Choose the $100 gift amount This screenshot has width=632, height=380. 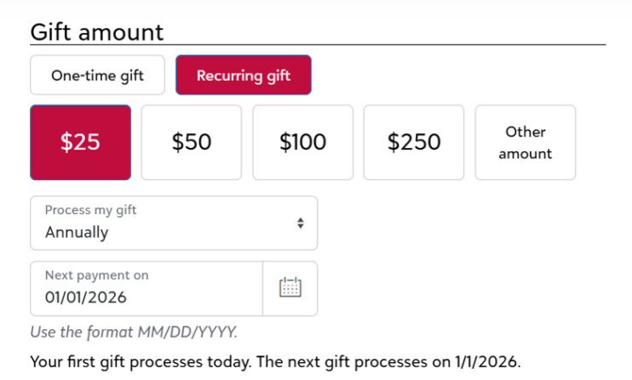pos(303,142)
